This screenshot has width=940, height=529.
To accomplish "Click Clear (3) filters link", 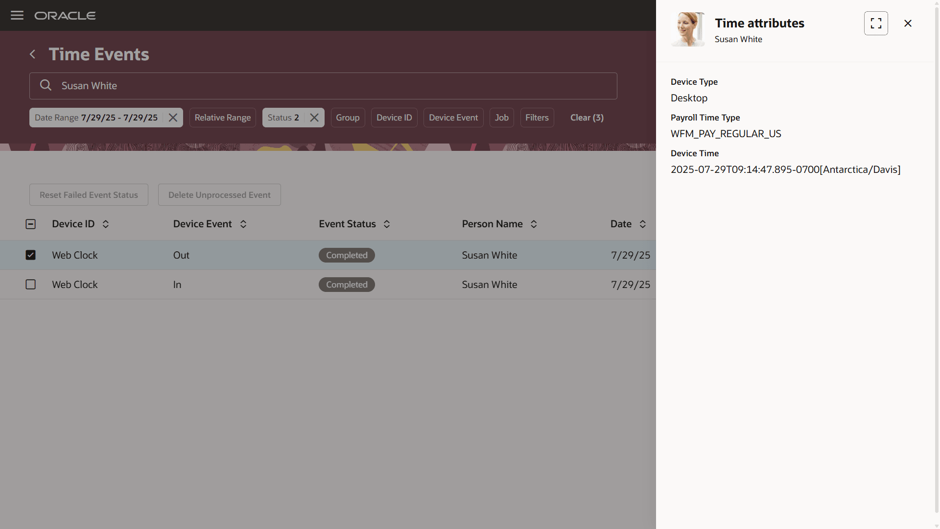I will (587, 118).
